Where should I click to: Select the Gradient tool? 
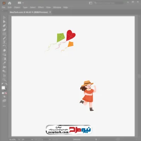pyautogui.click(x=4, y=59)
